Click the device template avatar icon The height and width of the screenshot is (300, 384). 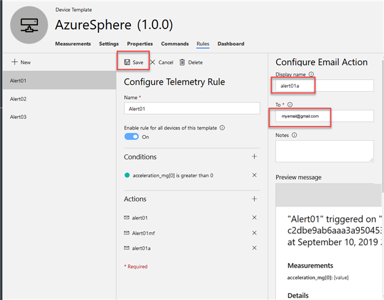pos(29,25)
